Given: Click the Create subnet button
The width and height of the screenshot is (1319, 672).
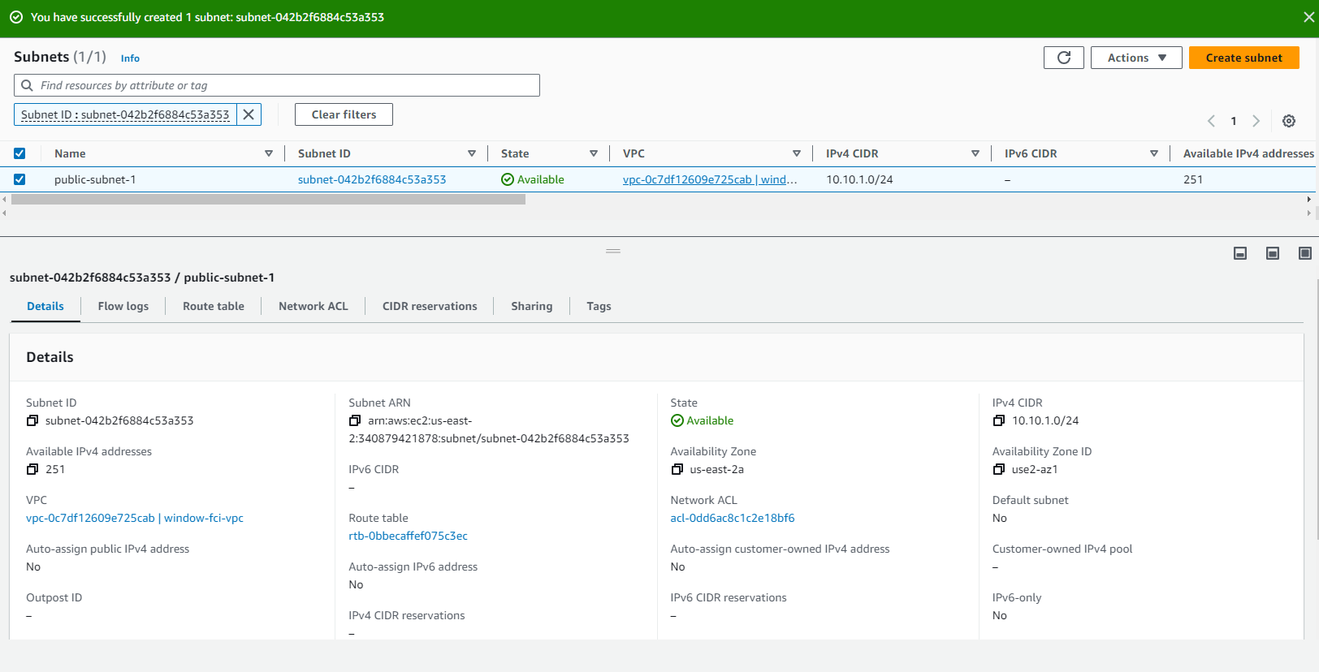Looking at the screenshot, I should [x=1244, y=58].
